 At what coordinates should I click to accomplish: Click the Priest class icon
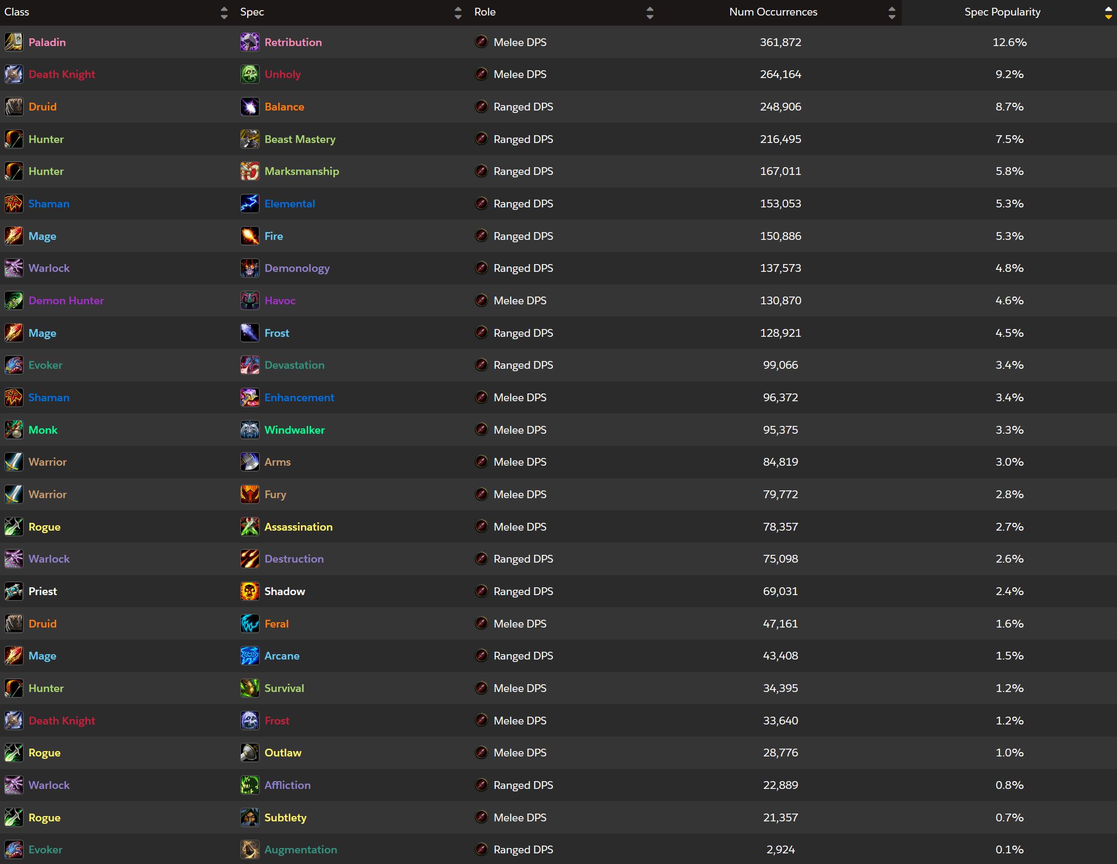14,591
